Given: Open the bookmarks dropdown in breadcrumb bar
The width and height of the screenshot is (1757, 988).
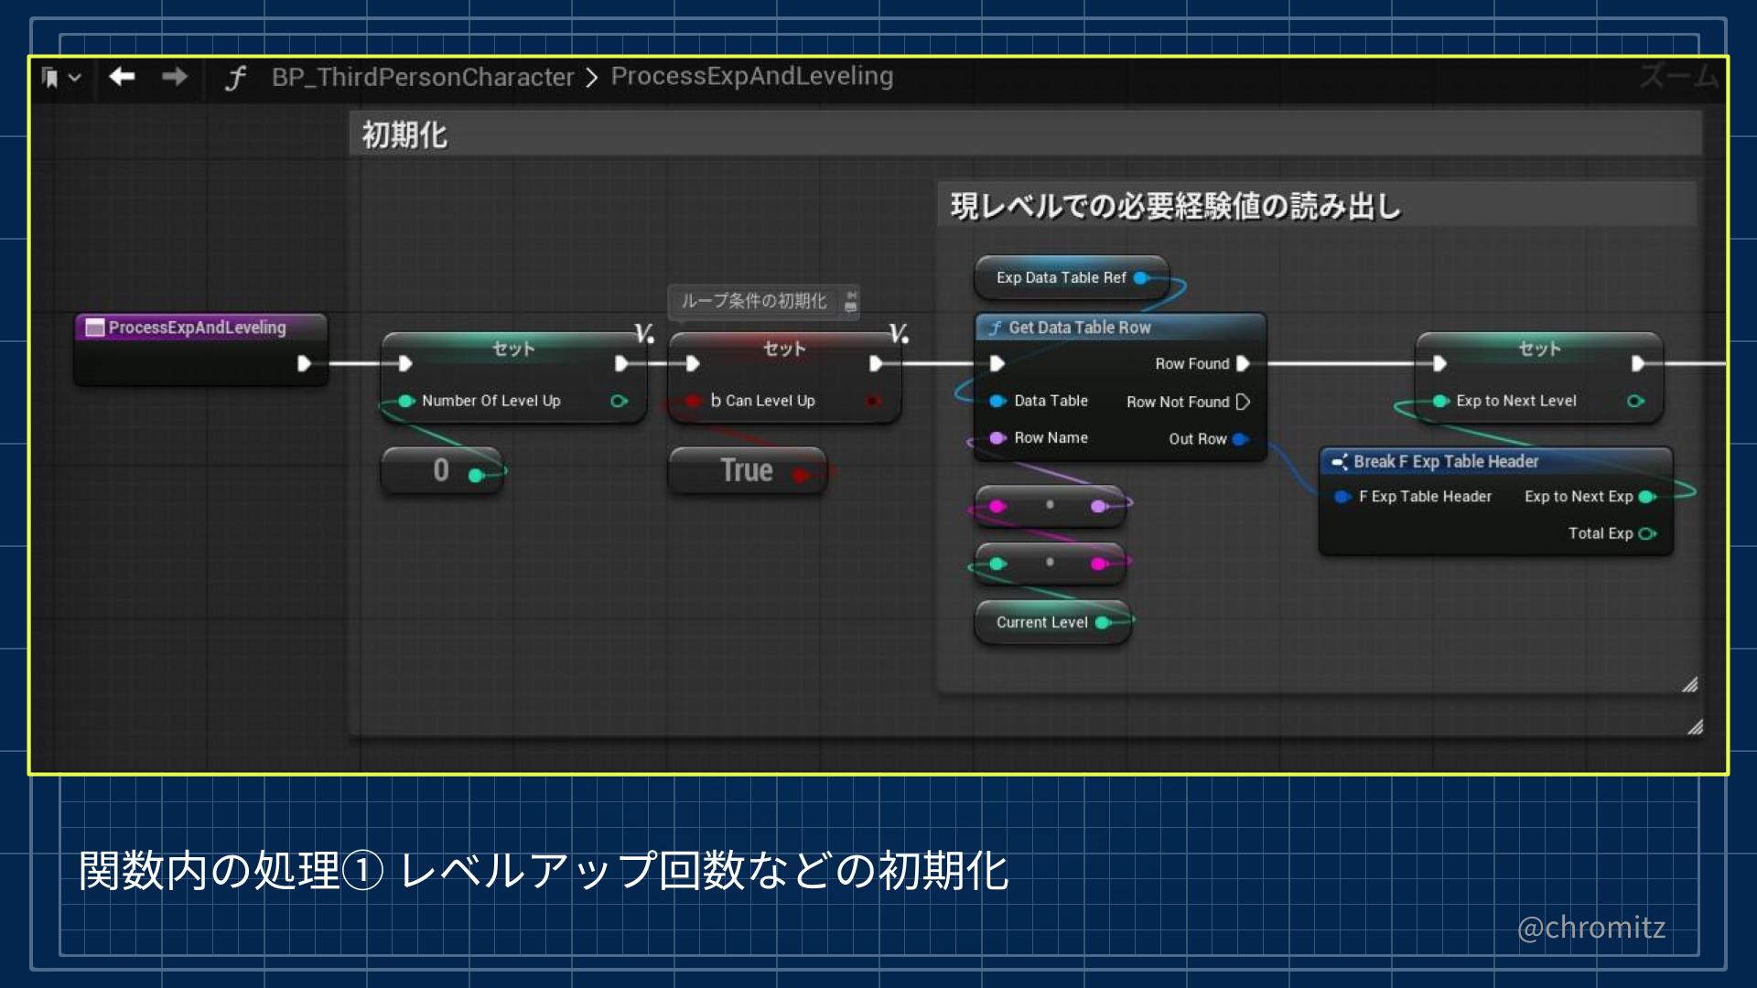Looking at the screenshot, I should tap(60, 78).
